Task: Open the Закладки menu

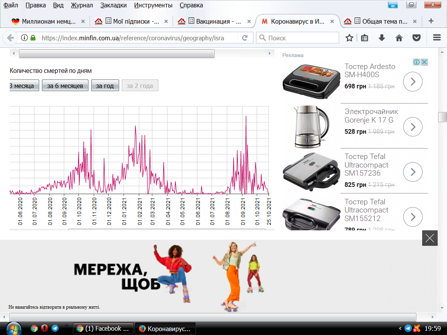Action: (x=113, y=5)
